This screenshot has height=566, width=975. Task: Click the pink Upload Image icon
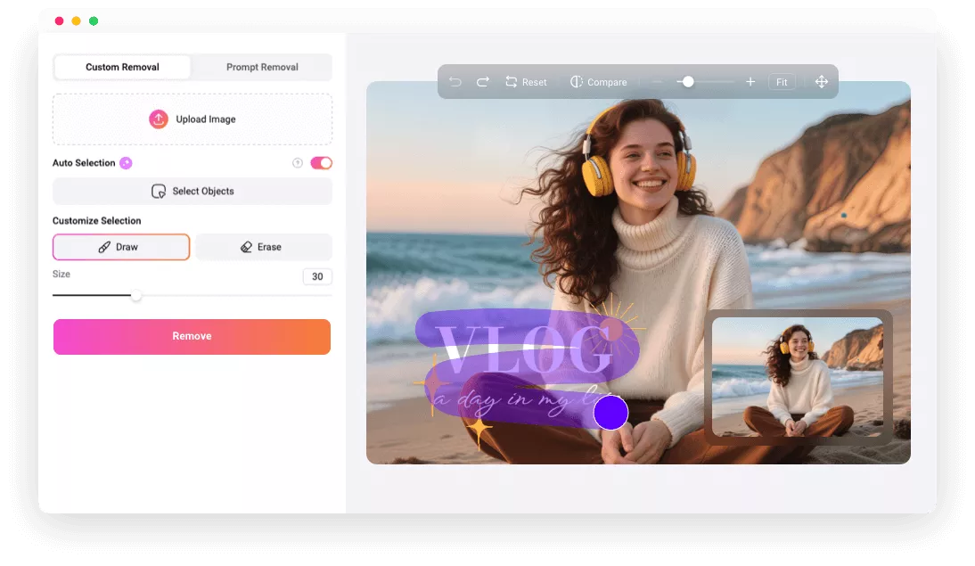160,119
